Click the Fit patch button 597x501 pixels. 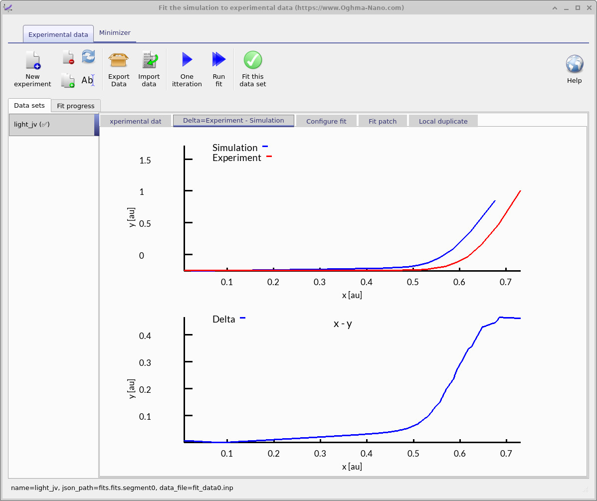(383, 121)
